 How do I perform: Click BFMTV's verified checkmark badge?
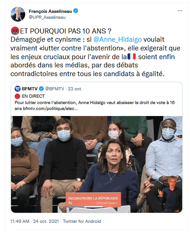[41, 88]
